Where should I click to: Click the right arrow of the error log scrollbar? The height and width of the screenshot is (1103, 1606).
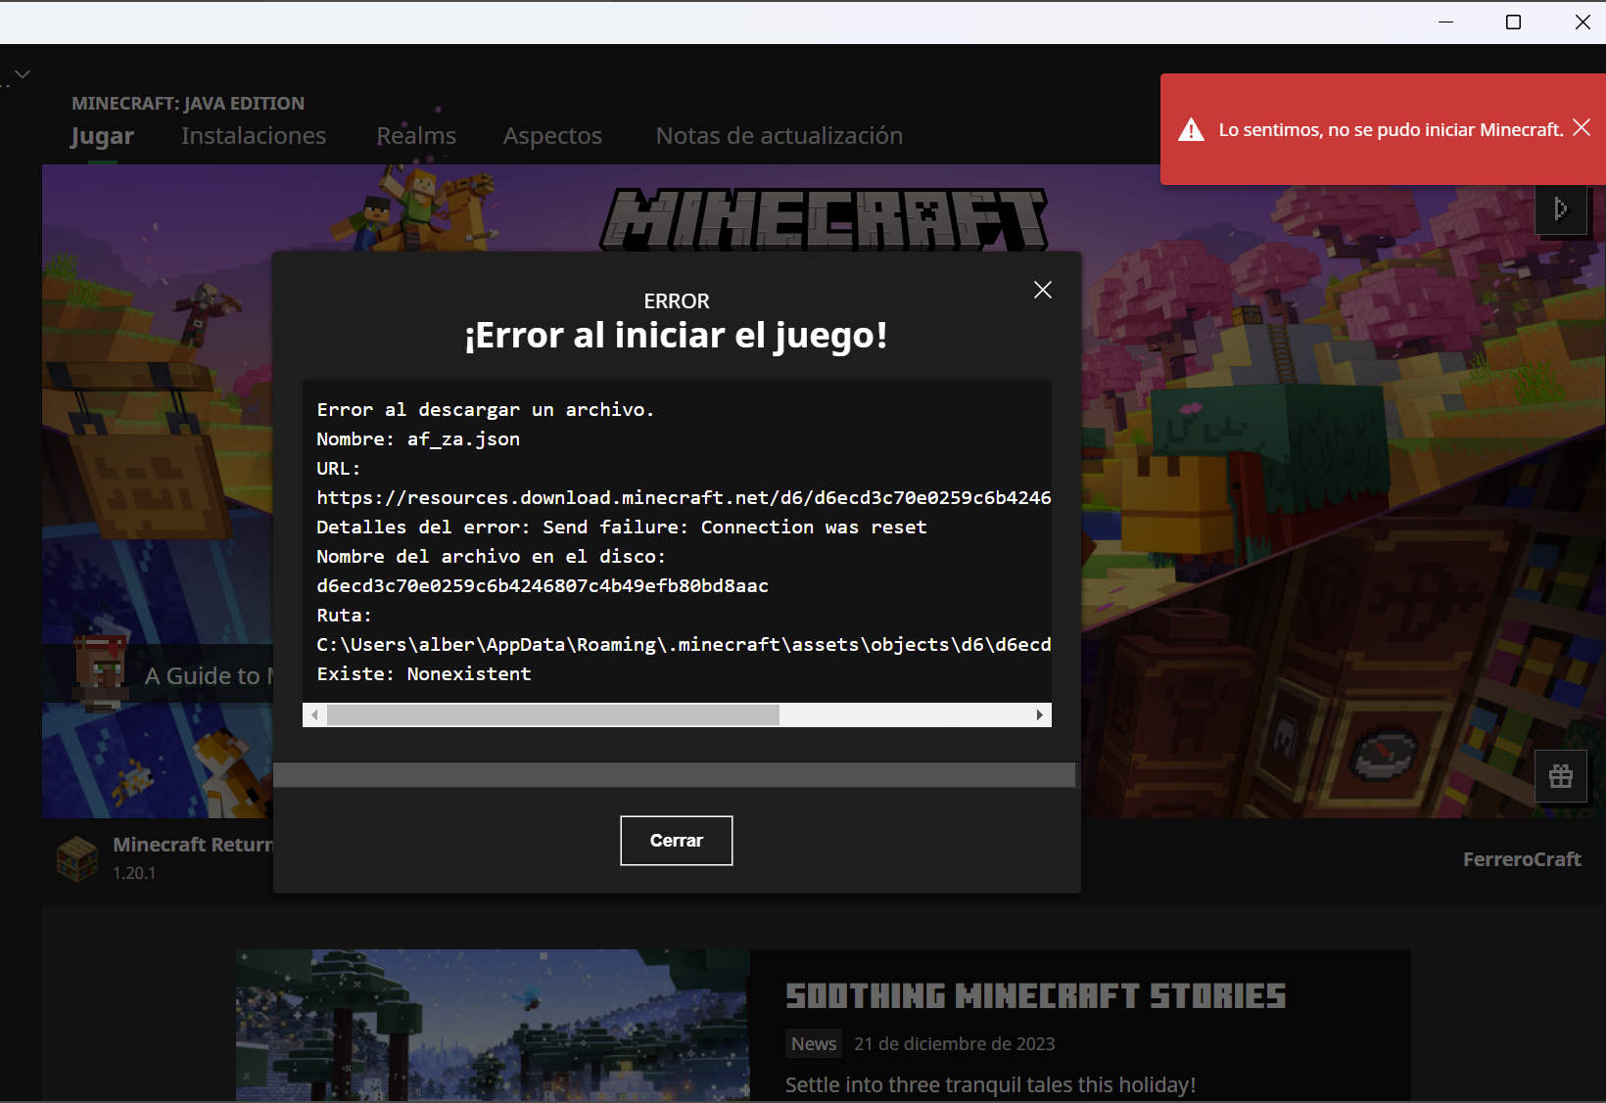[x=1039, y=715]
